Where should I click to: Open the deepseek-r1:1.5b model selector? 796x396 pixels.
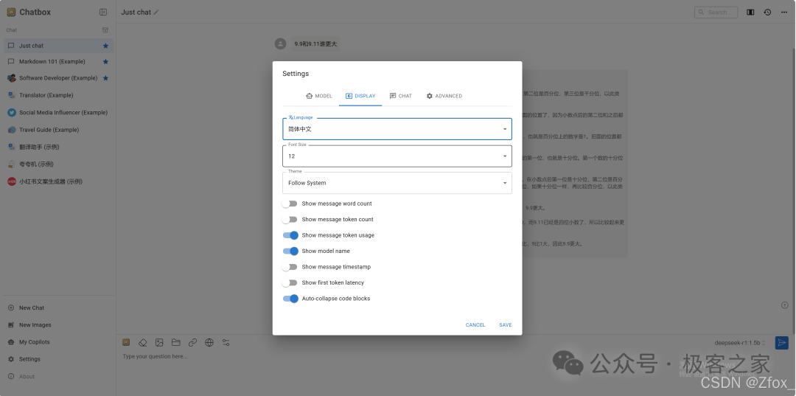[x=740, y=343]
